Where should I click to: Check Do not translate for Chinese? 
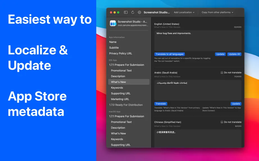point(222,122)
